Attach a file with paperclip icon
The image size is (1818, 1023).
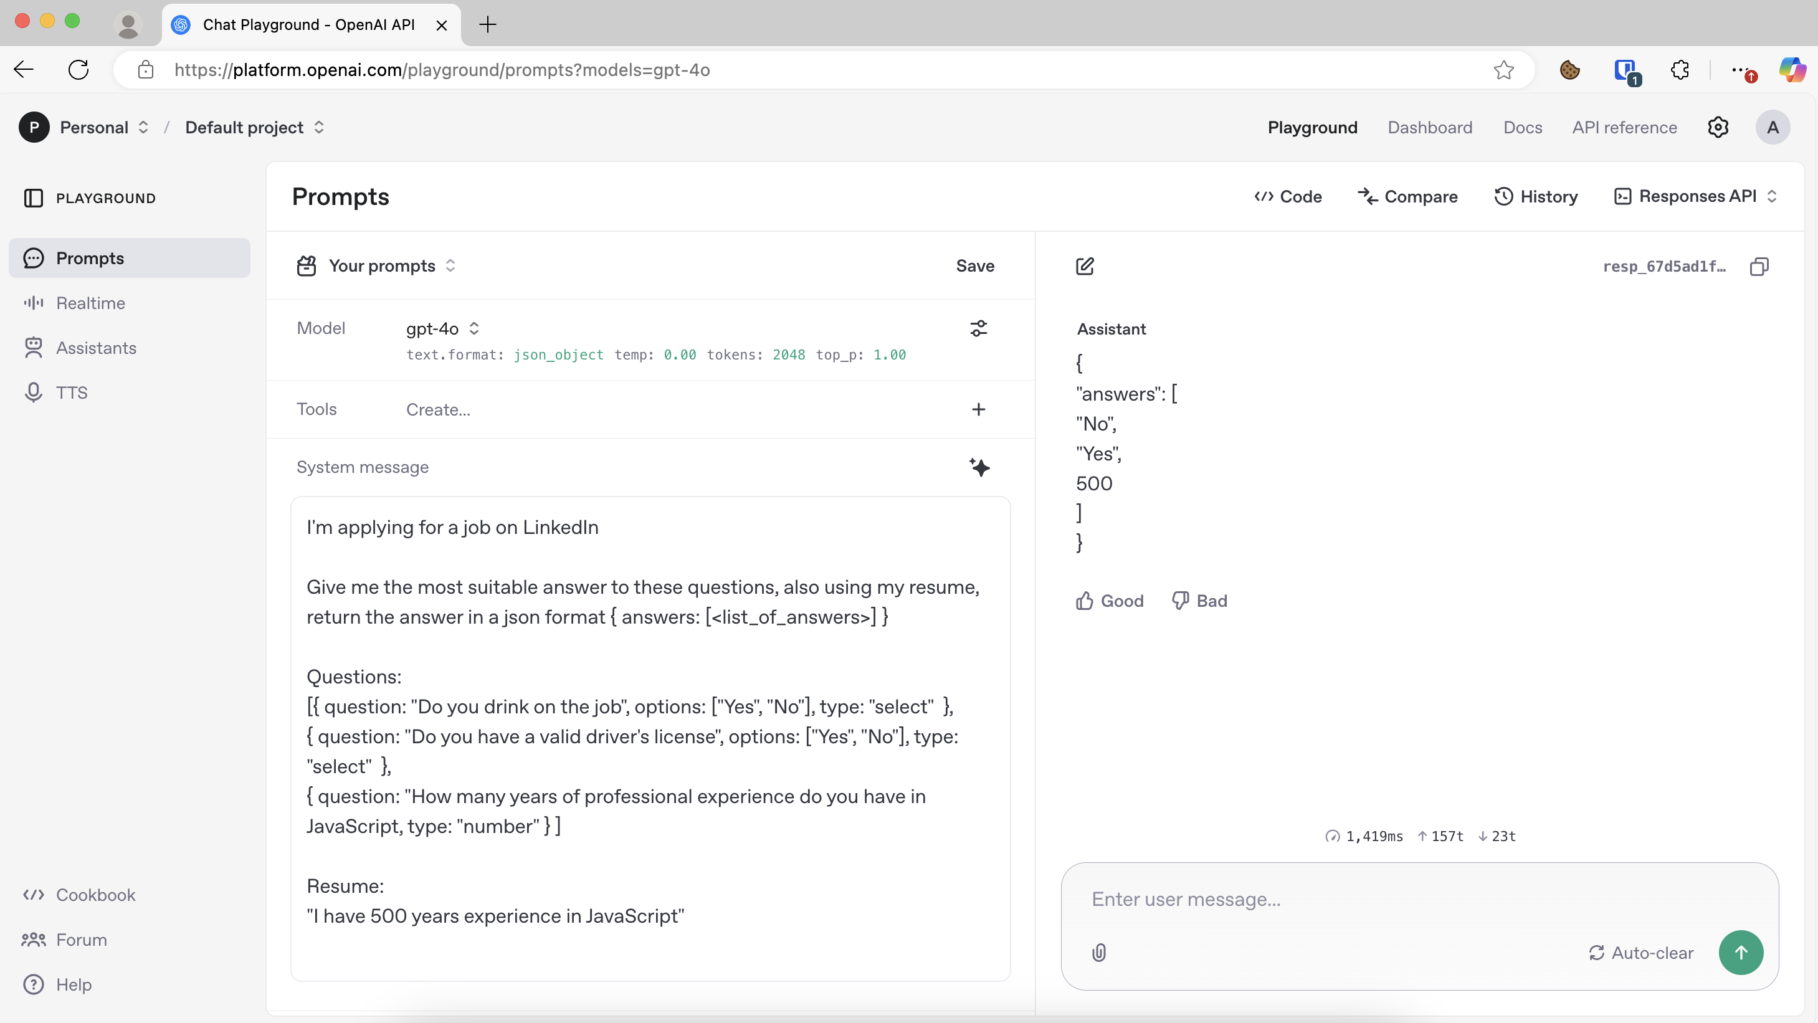click(x=1099, y=953)
